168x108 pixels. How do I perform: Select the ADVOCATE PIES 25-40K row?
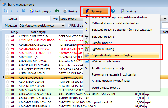point(34,65)
